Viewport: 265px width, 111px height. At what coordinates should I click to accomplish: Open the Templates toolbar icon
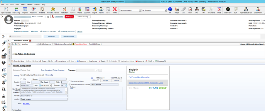click(x=25, y=10)
